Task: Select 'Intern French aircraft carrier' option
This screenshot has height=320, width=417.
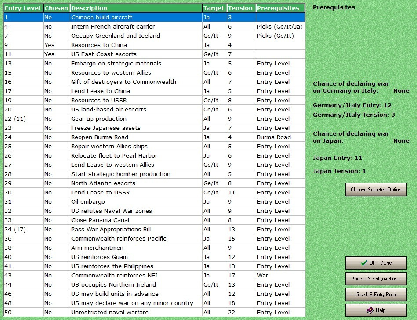Action: [x=154, y=26]
